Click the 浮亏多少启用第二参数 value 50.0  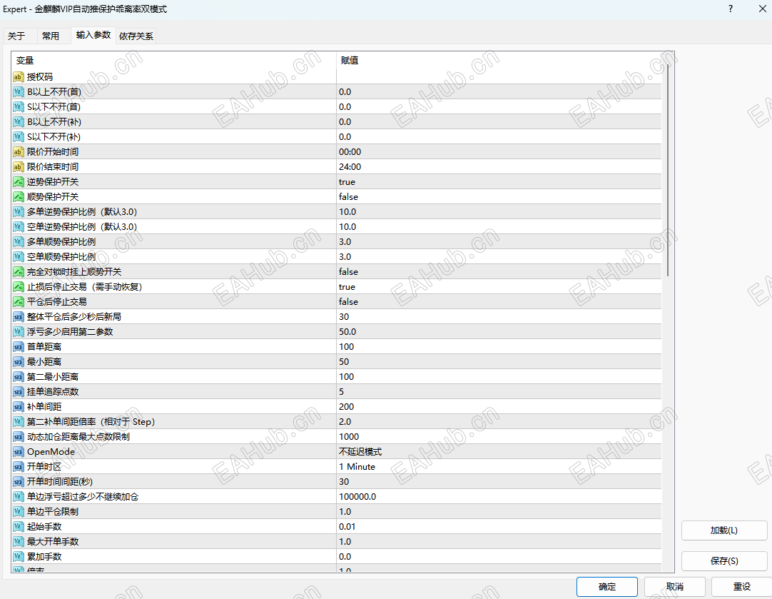coord(347,331)
